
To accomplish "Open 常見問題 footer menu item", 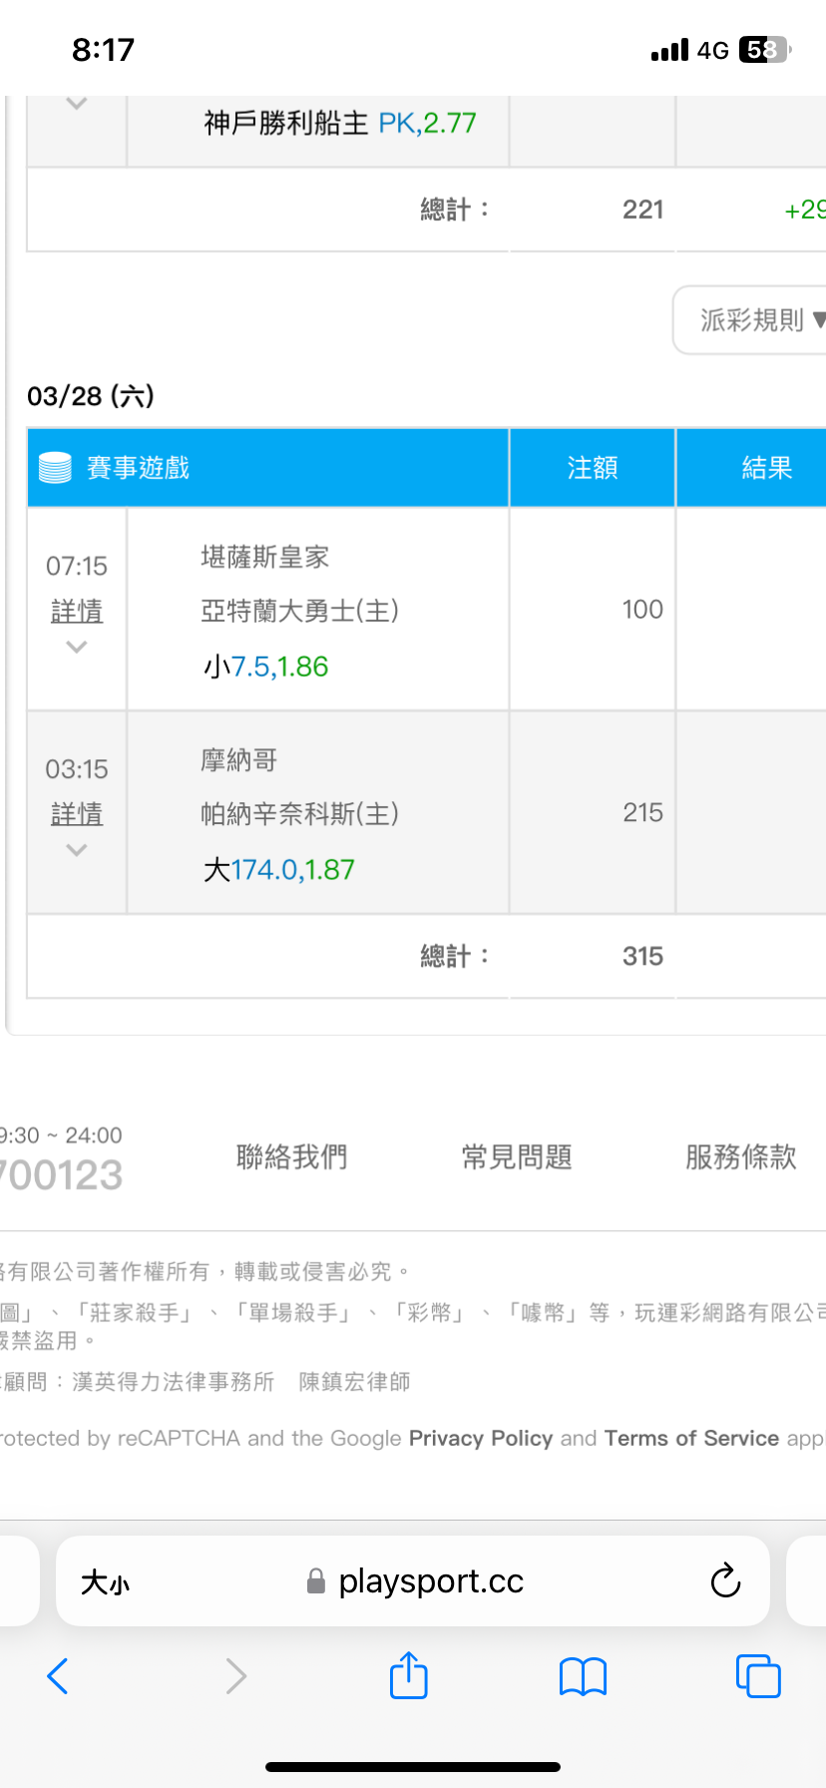I will (517, 1157).
